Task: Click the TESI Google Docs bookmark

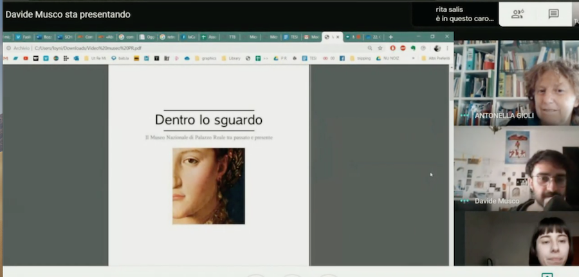Action: pos(309,59)
